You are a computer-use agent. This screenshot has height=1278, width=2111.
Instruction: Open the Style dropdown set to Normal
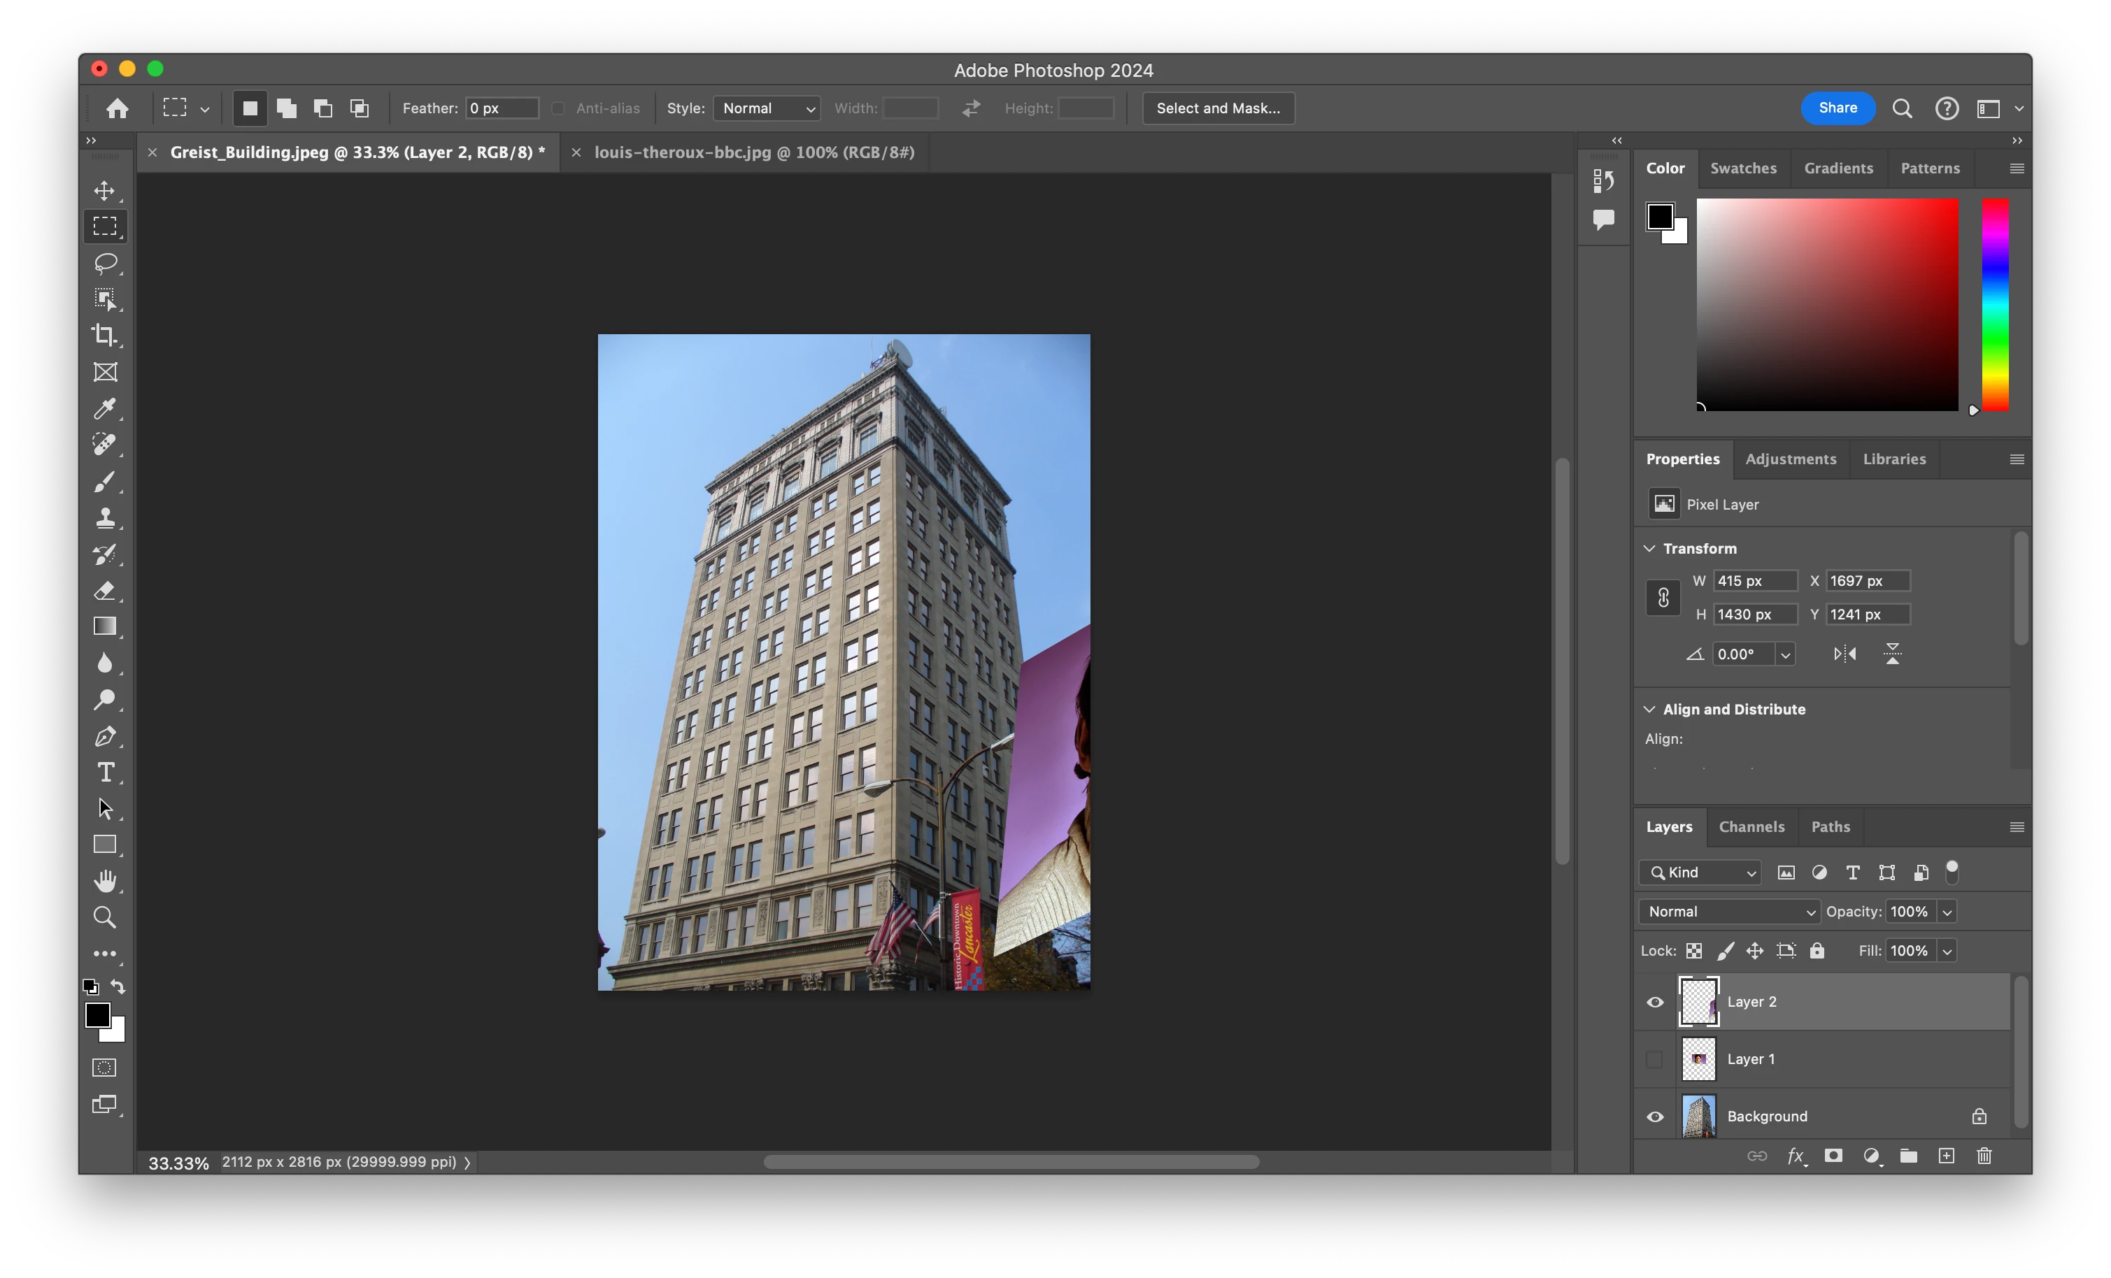tap(767, 109)
